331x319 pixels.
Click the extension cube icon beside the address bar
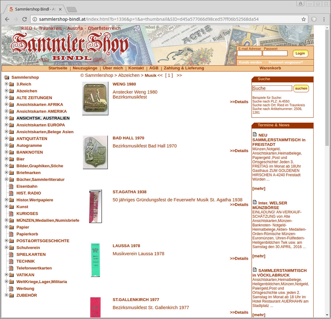click(x=314, y=19)
